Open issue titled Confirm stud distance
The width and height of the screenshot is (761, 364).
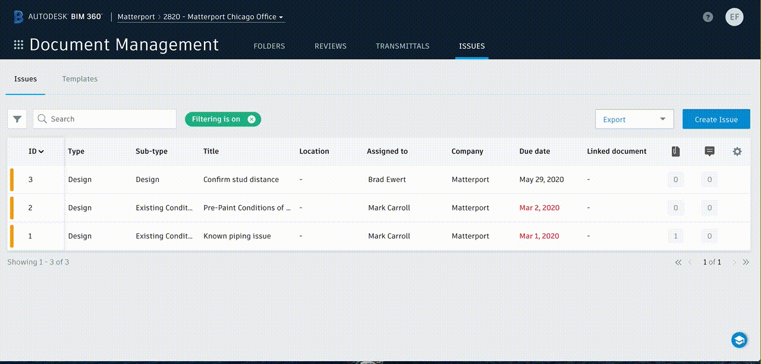tap(241, 180)
